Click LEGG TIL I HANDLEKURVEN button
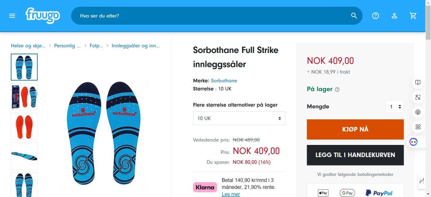The height and width of the screenshot is (197, 431). click(355, 155)
